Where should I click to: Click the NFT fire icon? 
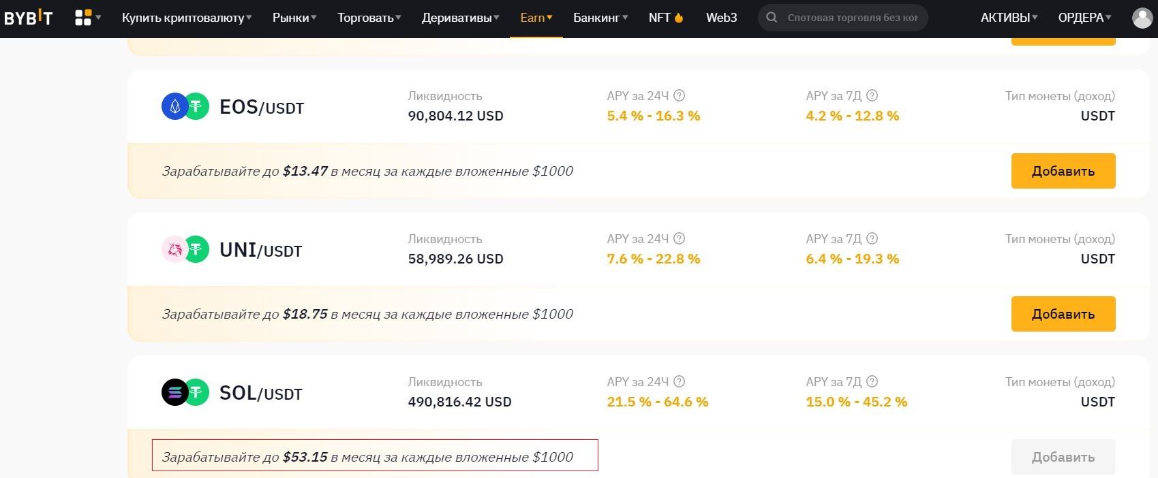tap(679, 18)
